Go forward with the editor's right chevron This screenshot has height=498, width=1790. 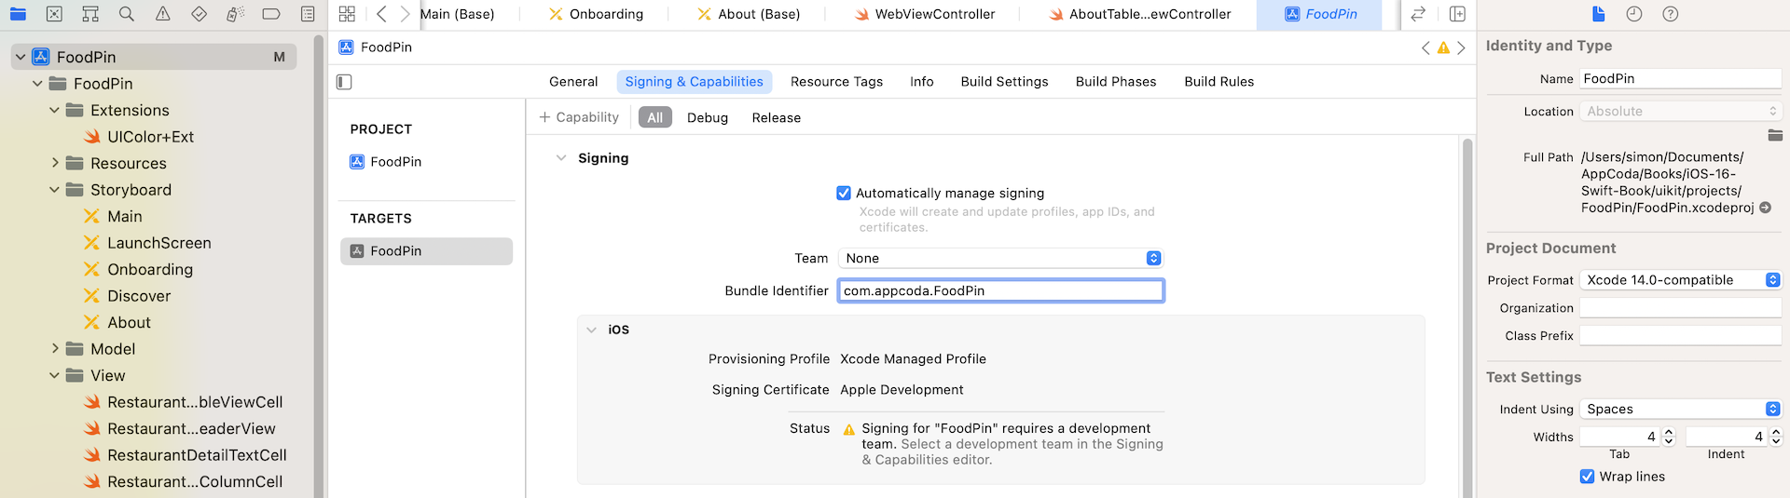tap(405, 14)
